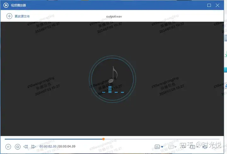Expand the subtitle dropdown arrow
227x154 pixels.
pyautogui.click(x=175, y=147)
